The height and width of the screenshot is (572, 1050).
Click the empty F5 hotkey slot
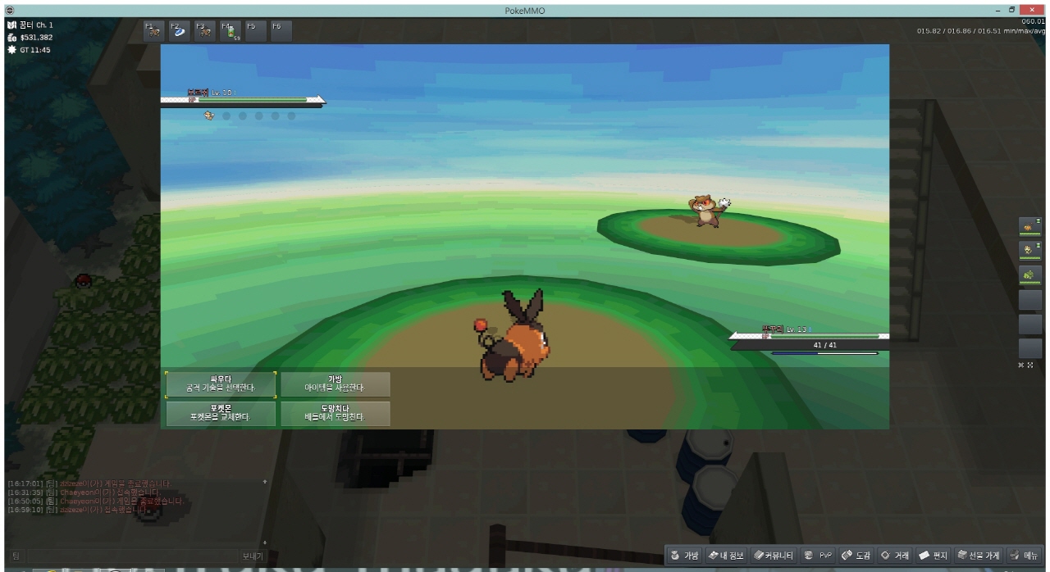click(x=256, y=31)
